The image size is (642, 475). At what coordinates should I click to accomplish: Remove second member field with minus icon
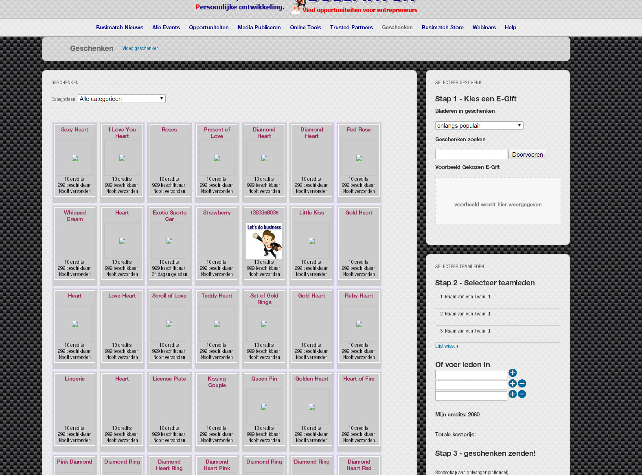point(522,383)
